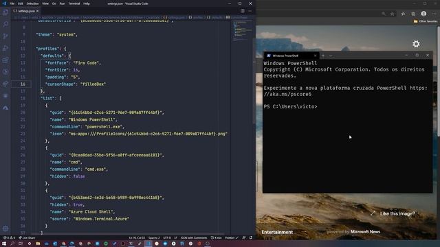Open the editor More Actions ellipsis
440x247 pixels.
250,11
